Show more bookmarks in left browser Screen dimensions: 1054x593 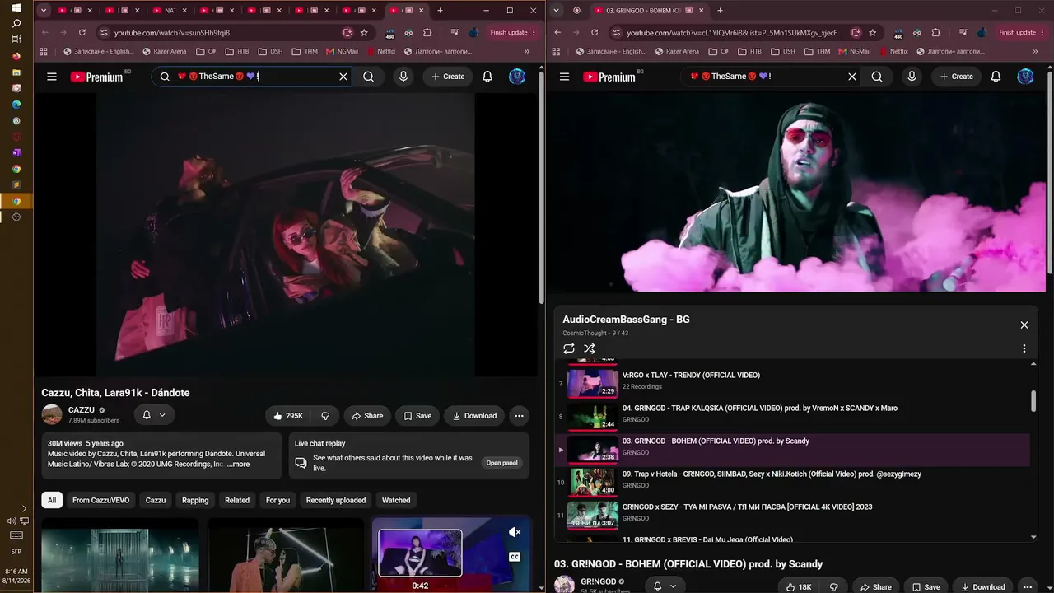pos(527,51)
